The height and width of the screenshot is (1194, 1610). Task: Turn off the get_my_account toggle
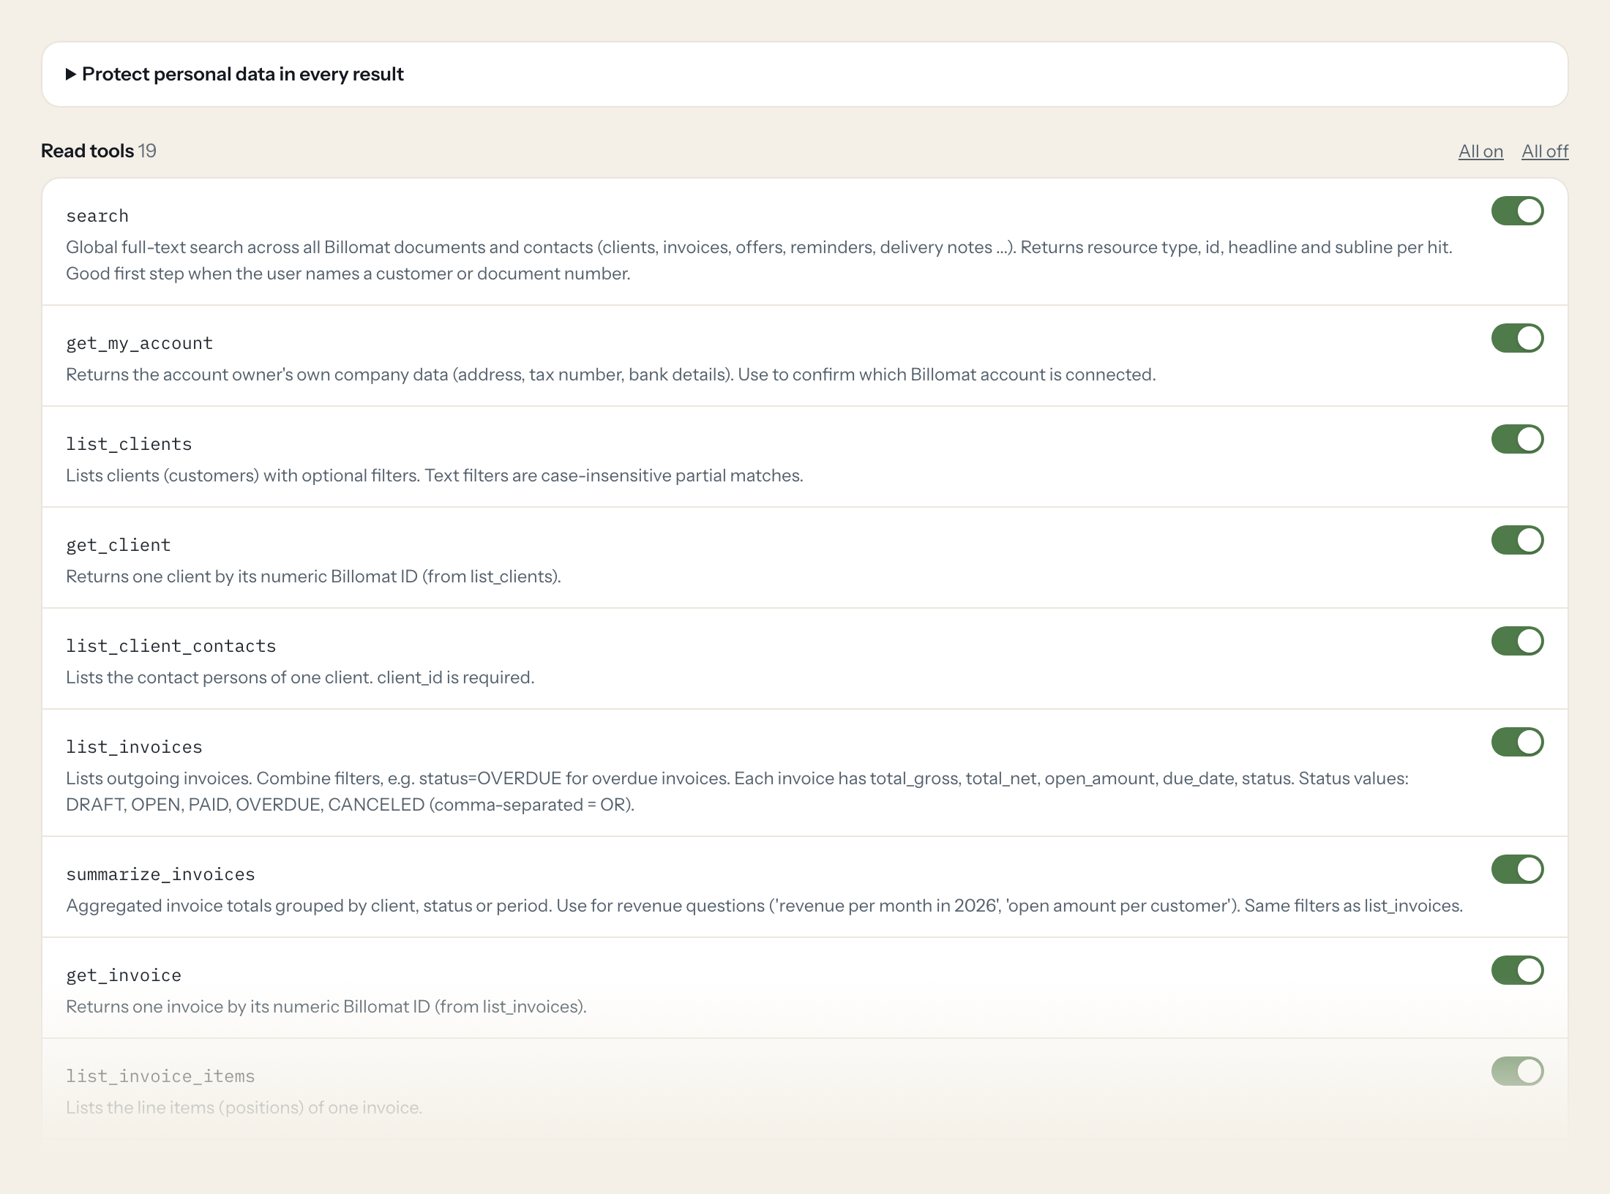point(1517,338)
